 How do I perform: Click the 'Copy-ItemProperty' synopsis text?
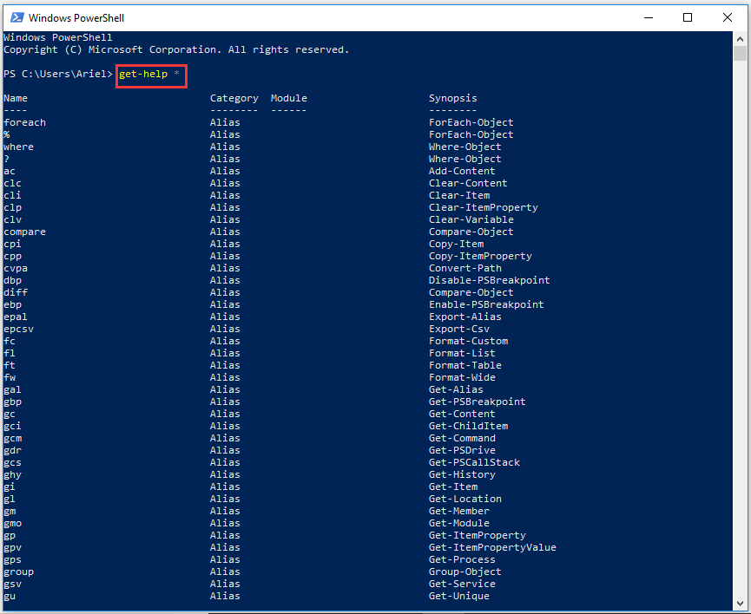pos(480,256)
